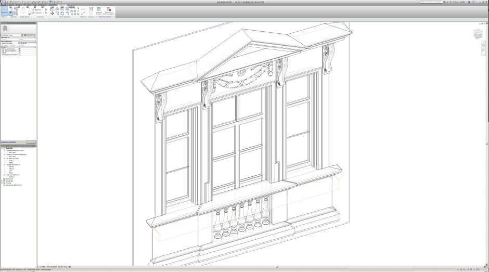Collapse the Elevations node in Project Browser
The width and height of the screenshot is (489, 272).
(x=4, y=164)
